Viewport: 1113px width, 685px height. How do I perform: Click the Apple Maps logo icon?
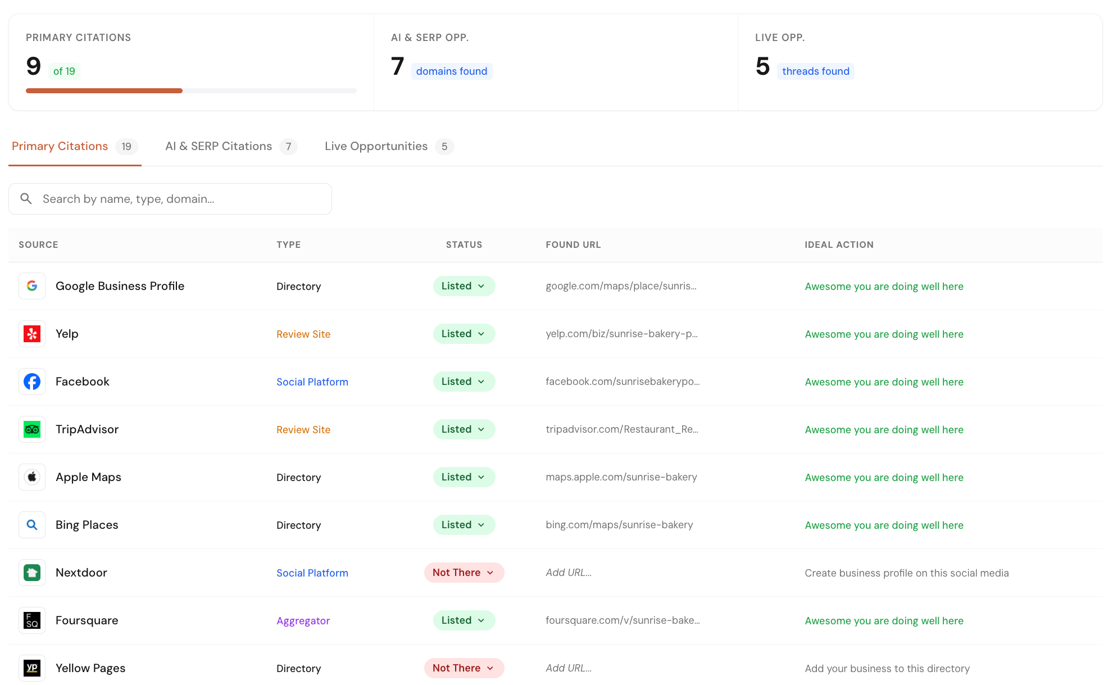pos(32,477)
